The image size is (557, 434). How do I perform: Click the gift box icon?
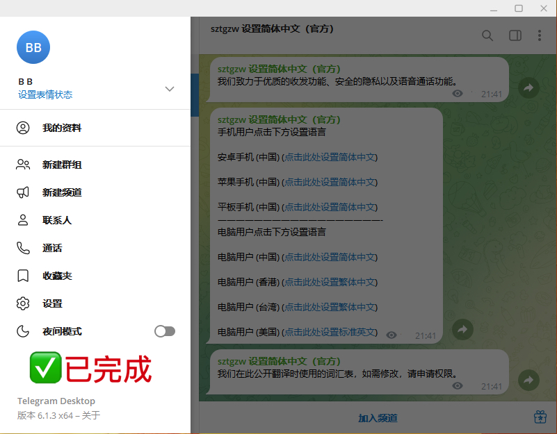[540, 417]
